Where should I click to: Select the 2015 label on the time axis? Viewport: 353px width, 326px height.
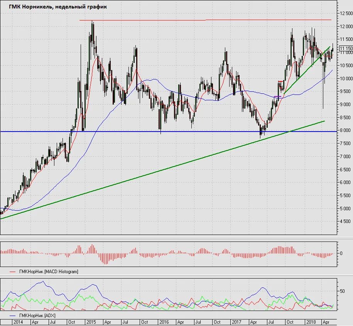click(91, 322)
